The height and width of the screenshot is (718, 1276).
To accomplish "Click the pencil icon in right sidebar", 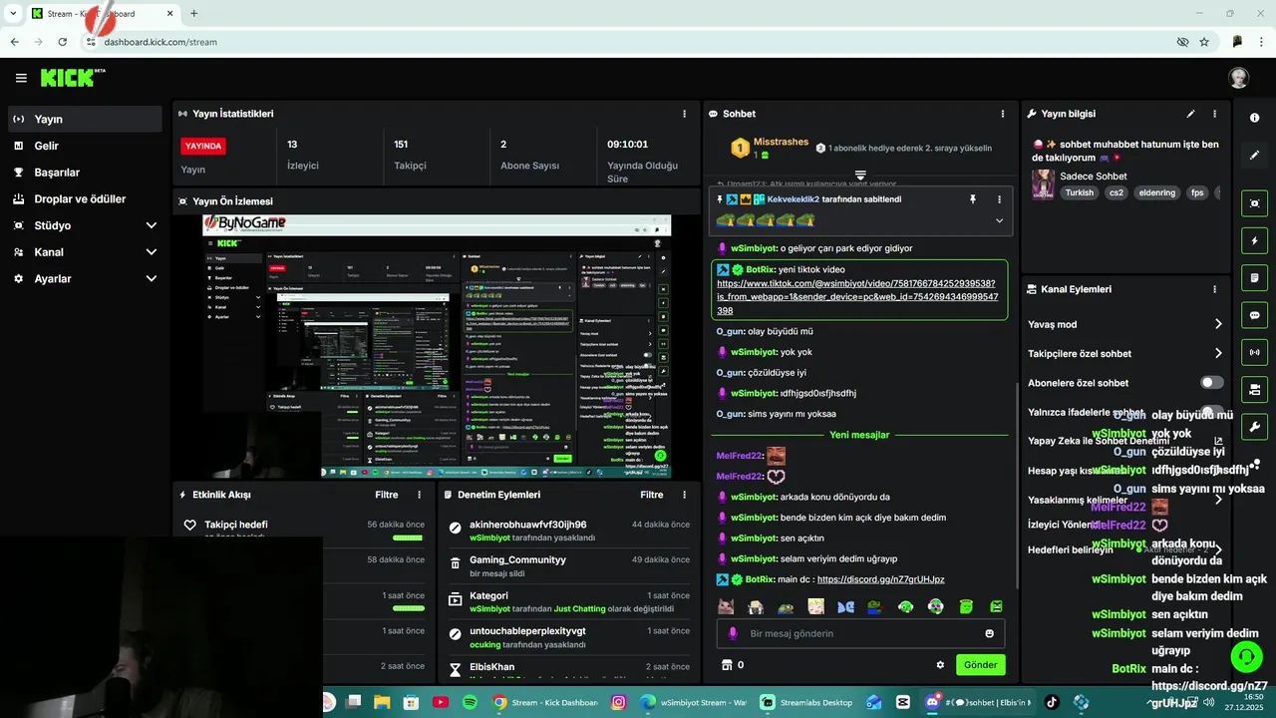I will click(1254, 156).
